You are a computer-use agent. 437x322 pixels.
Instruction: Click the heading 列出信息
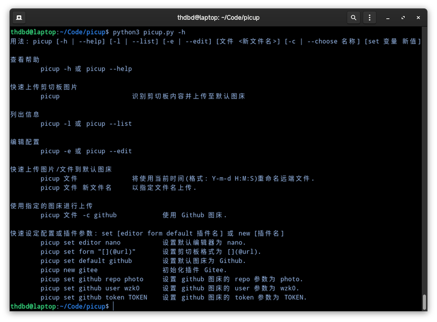pyautogui.click(x=25, y=114)
